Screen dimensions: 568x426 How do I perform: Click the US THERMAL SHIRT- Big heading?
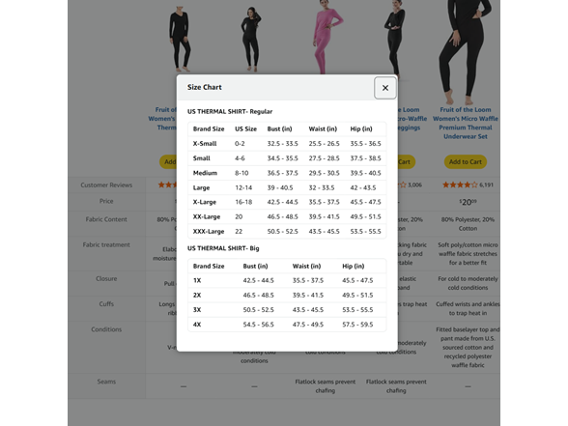(223, 248)
